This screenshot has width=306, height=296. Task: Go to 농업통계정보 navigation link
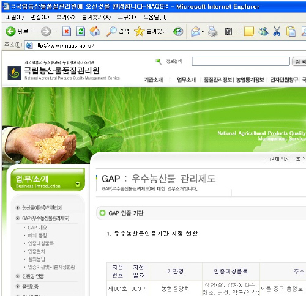click(x=250, y=80)
